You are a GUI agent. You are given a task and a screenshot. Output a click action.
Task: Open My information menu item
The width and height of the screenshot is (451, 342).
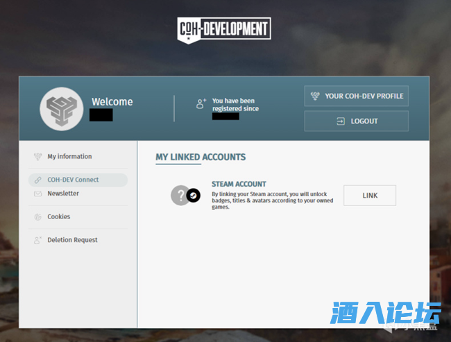[x=78, y=157]
